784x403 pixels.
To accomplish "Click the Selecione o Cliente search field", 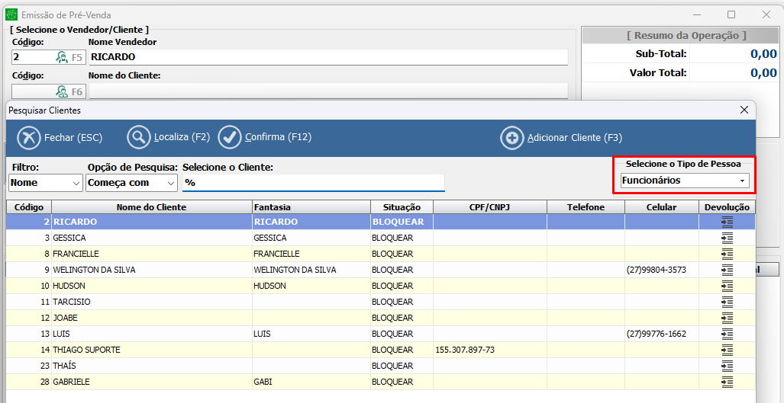I will point(313,183).
